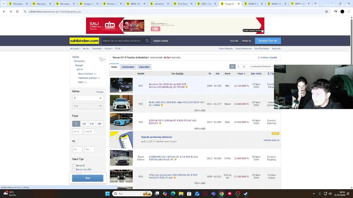Click the Ara search button in filters
The width and height of the screenshot is (353, 198).
(x=88, y=178)
